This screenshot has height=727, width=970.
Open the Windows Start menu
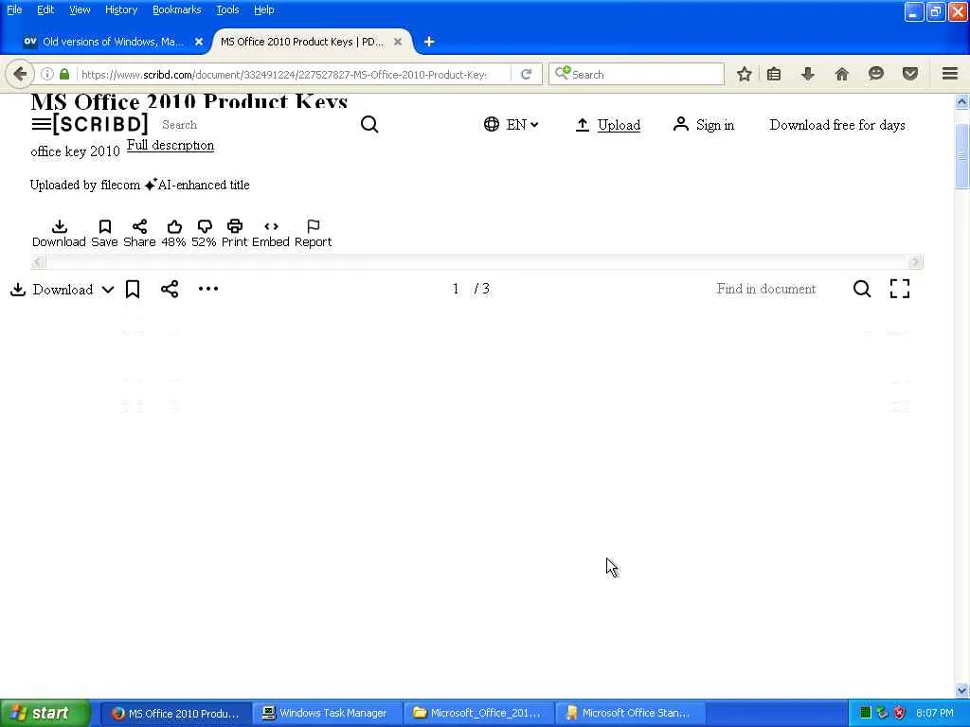(45, 713)
